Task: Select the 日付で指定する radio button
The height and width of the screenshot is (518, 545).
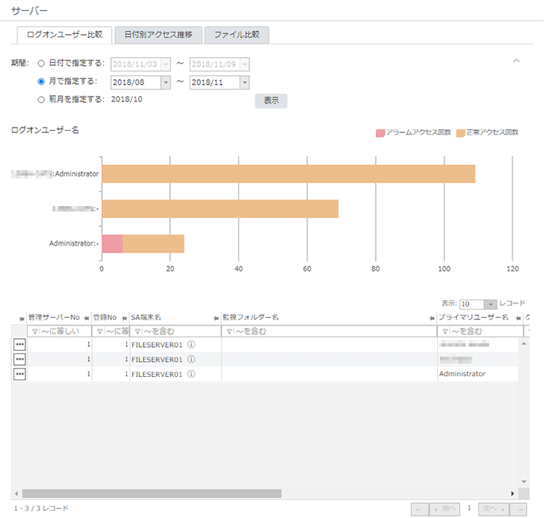Action: (41, 63)
